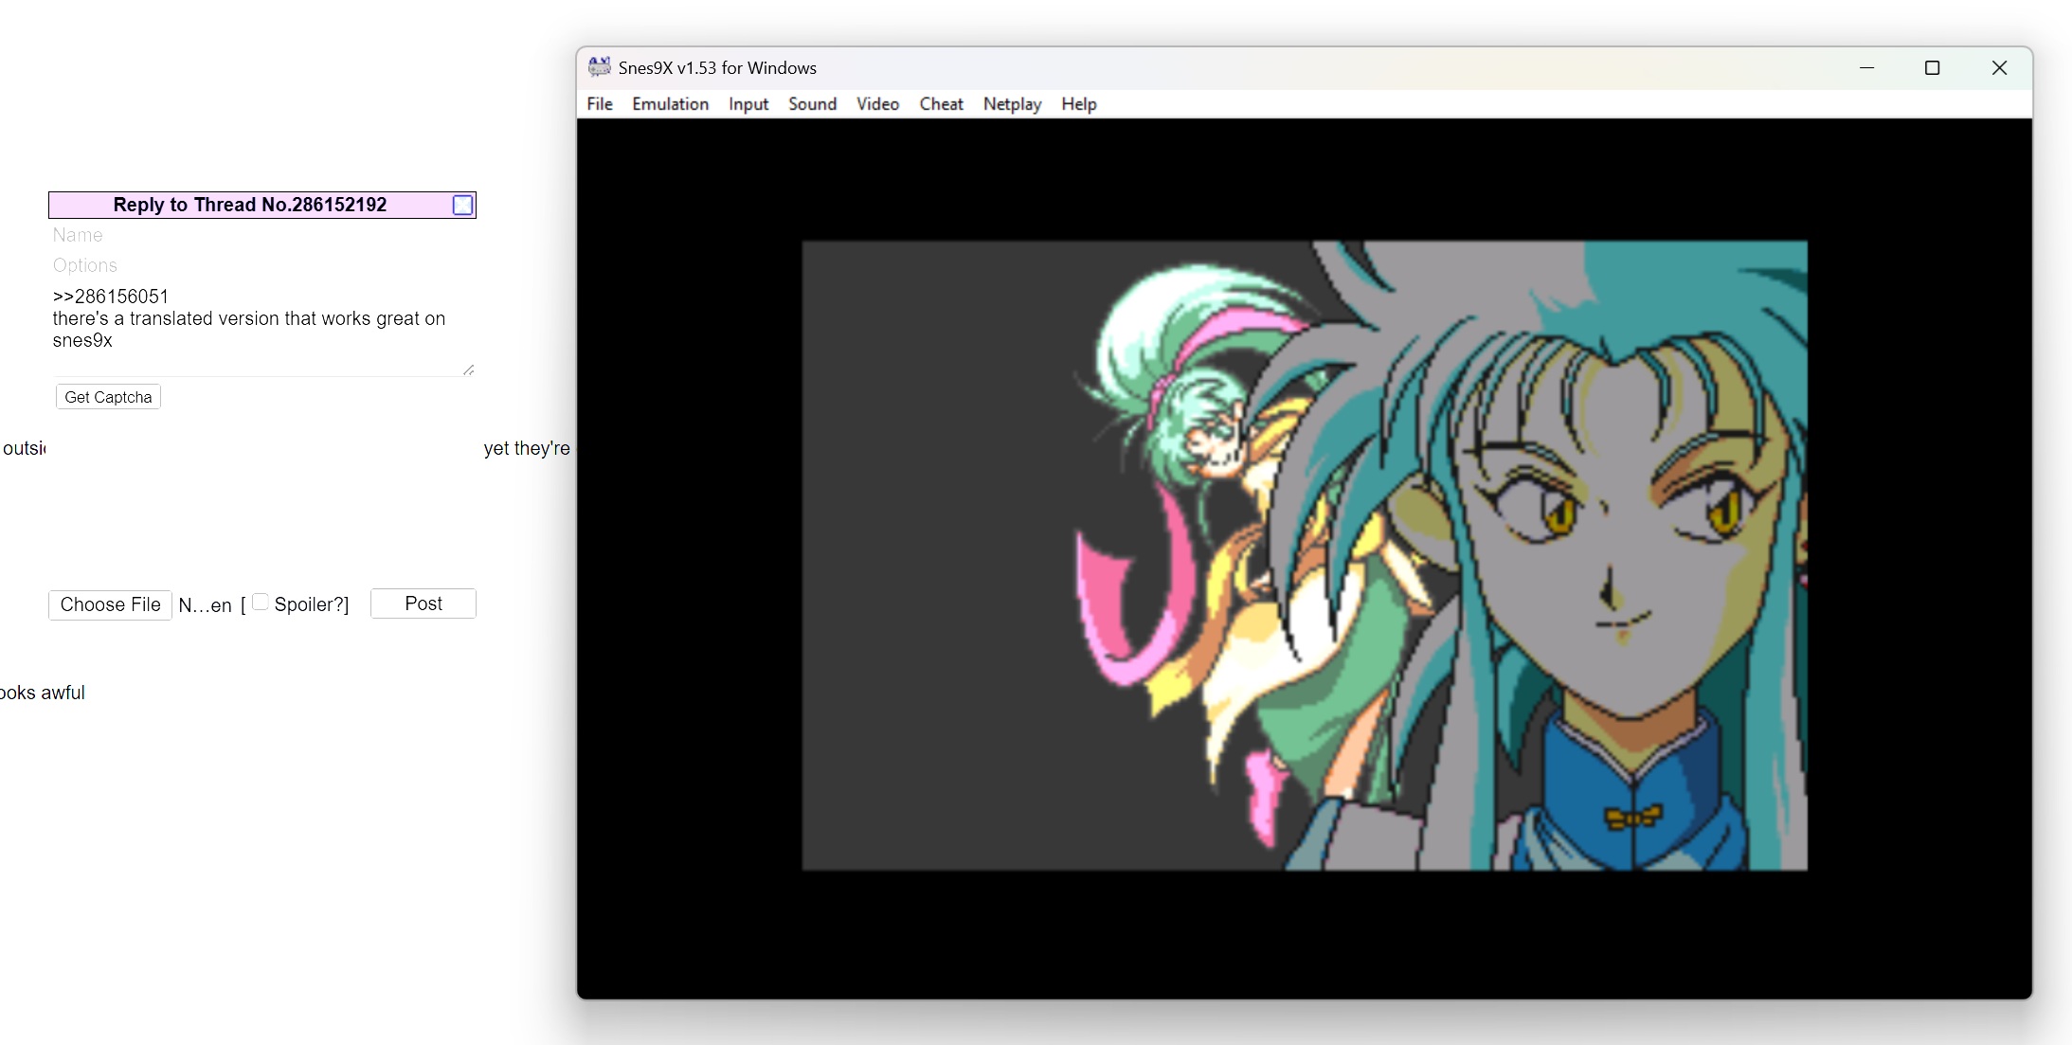Click the Get Captcha button

108,397
